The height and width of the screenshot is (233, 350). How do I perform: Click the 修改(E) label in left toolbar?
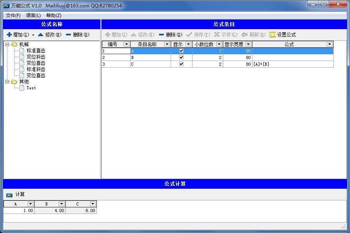pos(53,35)
